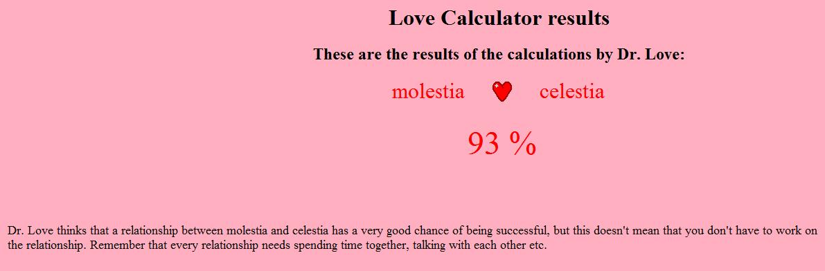The width and height of the screenshot is (825, 271).
Task: Click the word Remember in the second line
Action: (112, 245)
